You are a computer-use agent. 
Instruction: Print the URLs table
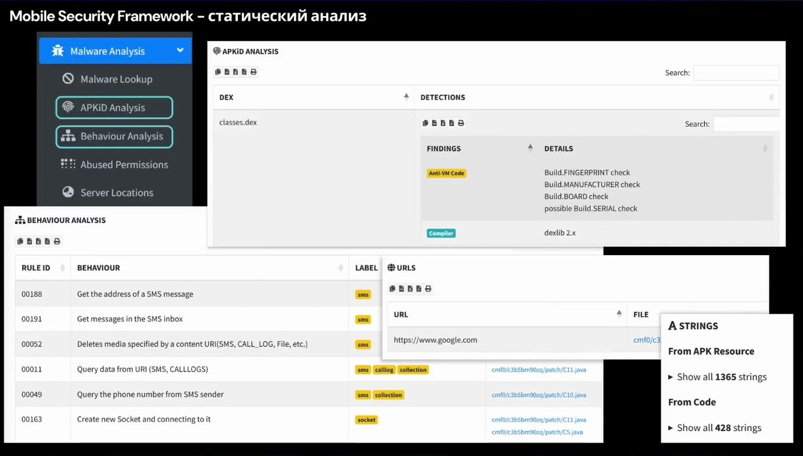(428, 289)
